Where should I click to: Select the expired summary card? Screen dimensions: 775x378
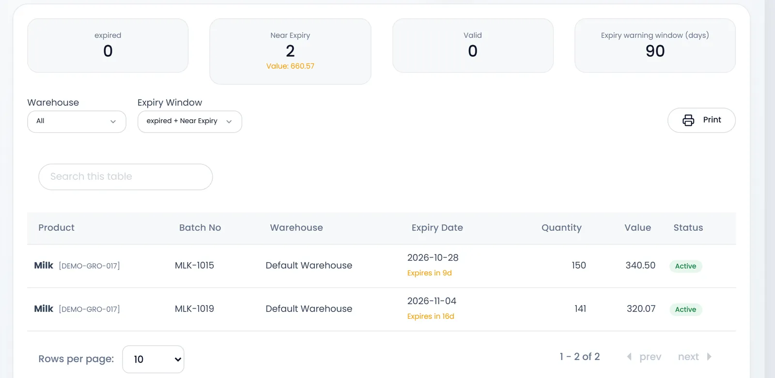coord(108,46)
